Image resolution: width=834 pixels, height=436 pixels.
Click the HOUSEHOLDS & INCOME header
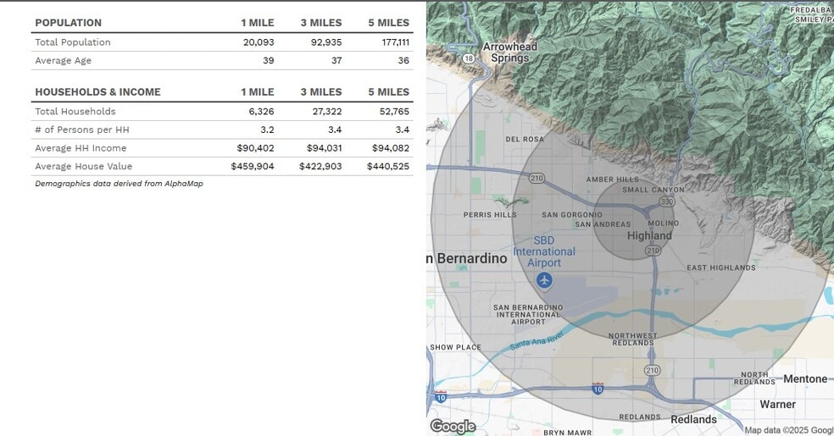coord(97,91)
